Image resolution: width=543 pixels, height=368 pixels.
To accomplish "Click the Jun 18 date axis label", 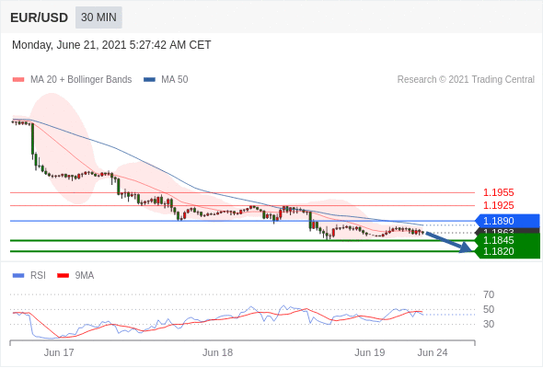I will pyautogui.click(x=217, y=352).
